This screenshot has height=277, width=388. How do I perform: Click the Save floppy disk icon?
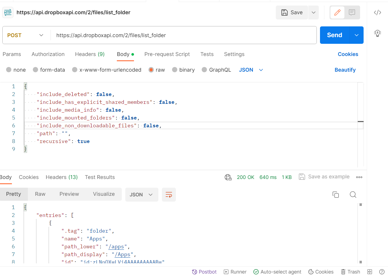coord(285,12)
